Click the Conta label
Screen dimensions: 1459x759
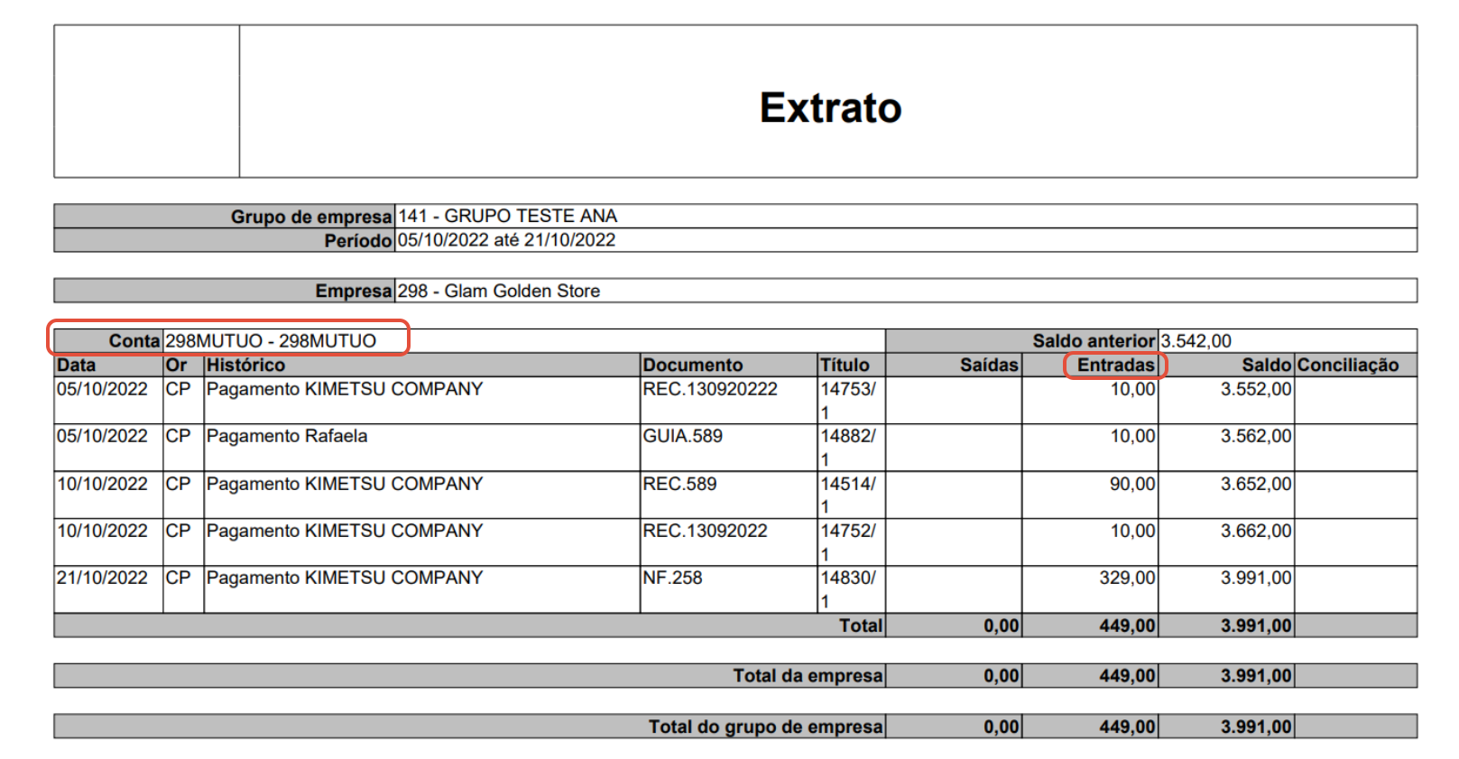(x=134, y=341)
